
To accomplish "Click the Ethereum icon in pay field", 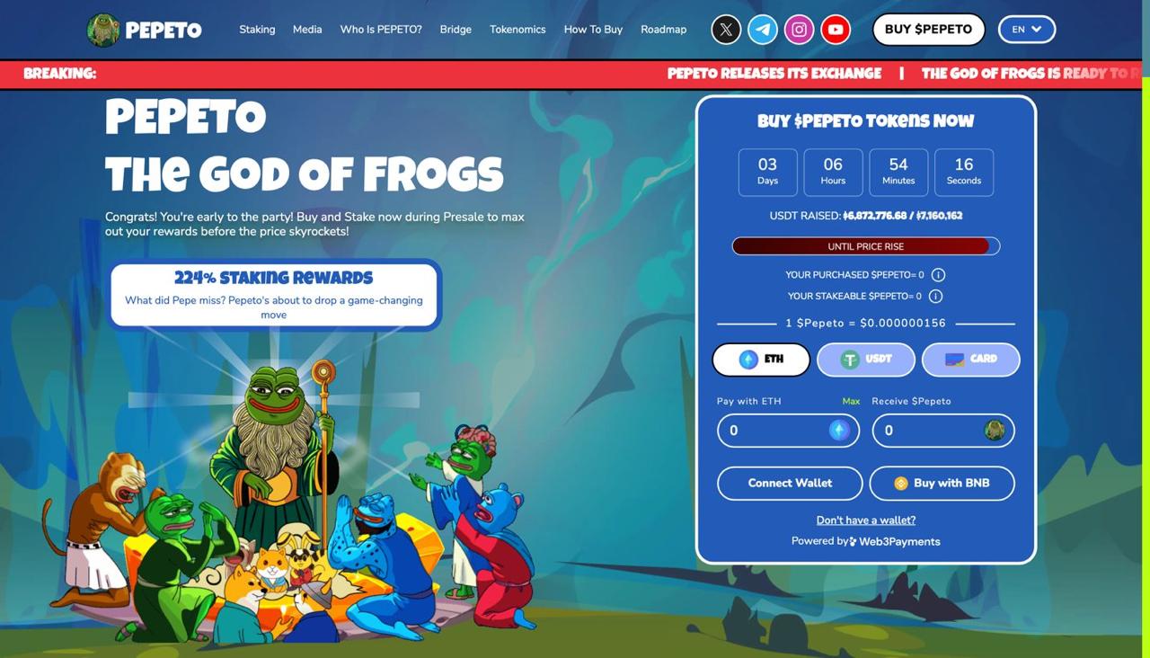I will pos(839,431).
